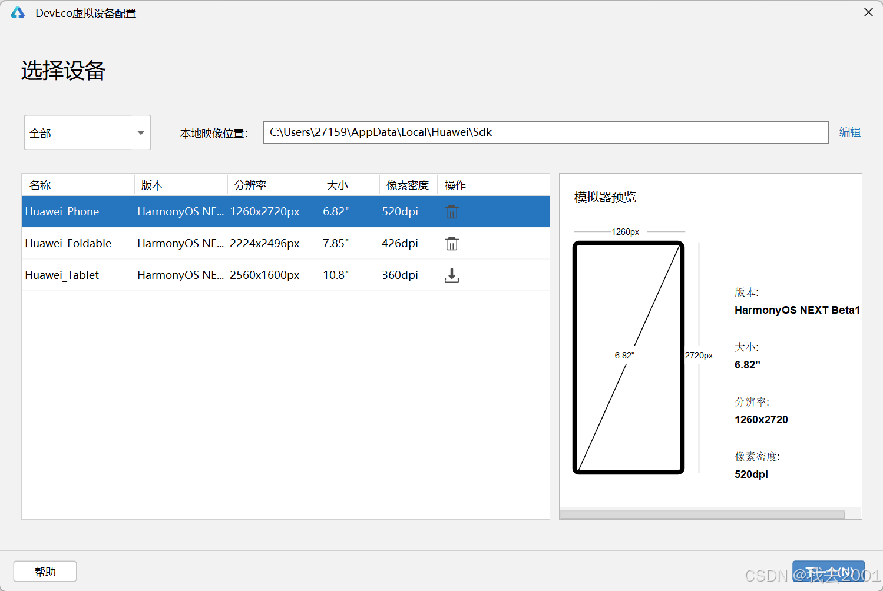Select the Huawei_Foldable device row
This screenshot has width=883, height=591.
click(x=286, y=244)
